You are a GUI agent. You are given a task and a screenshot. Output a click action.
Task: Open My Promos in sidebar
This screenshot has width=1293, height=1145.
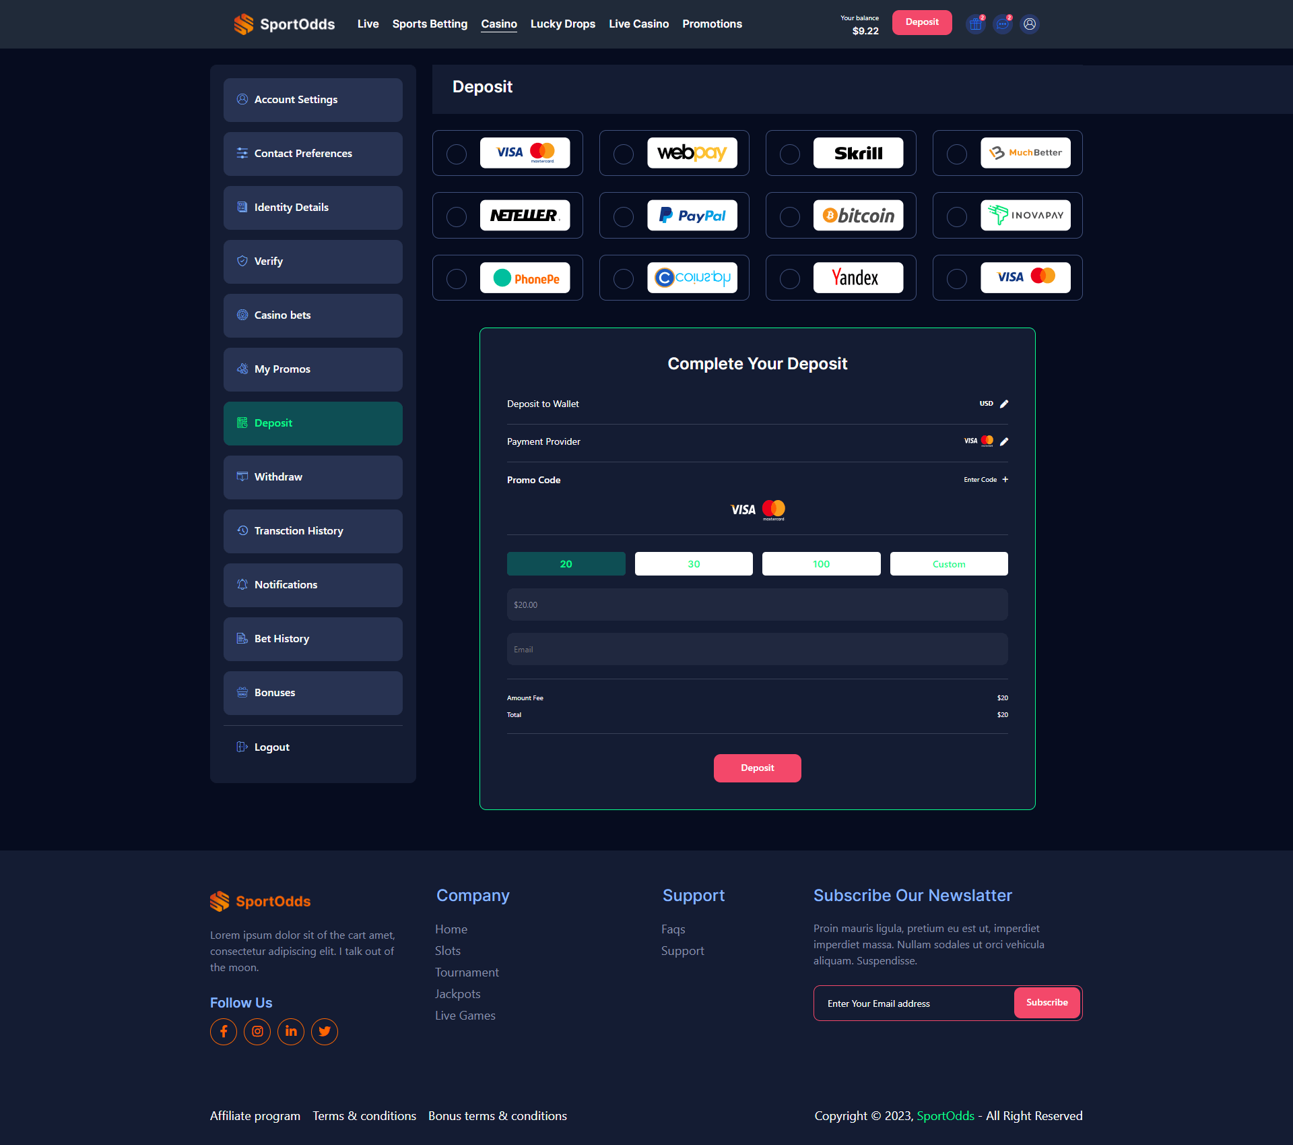click(x=313, y=369)
